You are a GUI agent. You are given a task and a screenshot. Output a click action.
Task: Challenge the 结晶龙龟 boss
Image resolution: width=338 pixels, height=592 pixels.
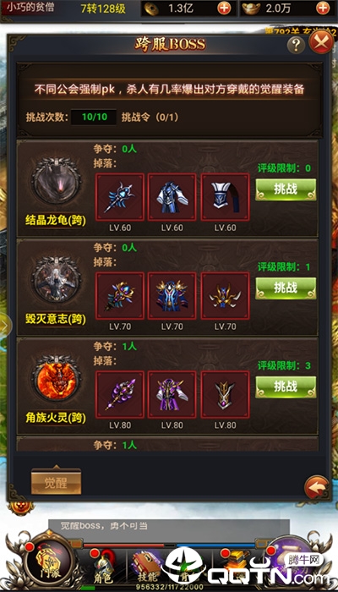286,189
